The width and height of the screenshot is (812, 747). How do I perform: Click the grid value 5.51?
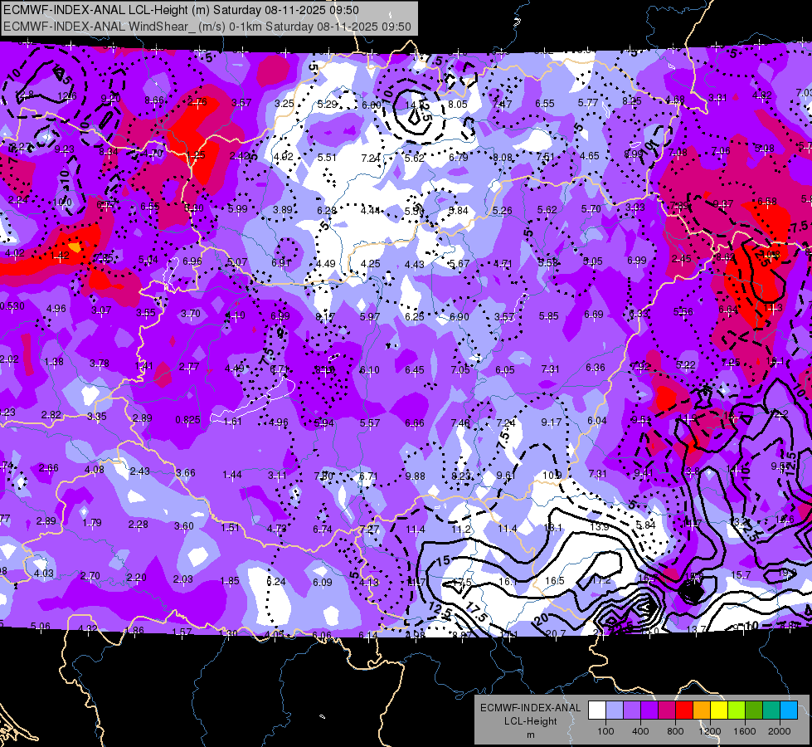point(328,157)
